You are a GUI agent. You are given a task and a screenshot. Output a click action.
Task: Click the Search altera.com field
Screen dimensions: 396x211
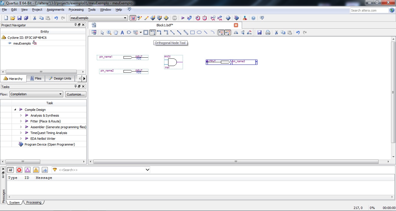tap(369, 10)
